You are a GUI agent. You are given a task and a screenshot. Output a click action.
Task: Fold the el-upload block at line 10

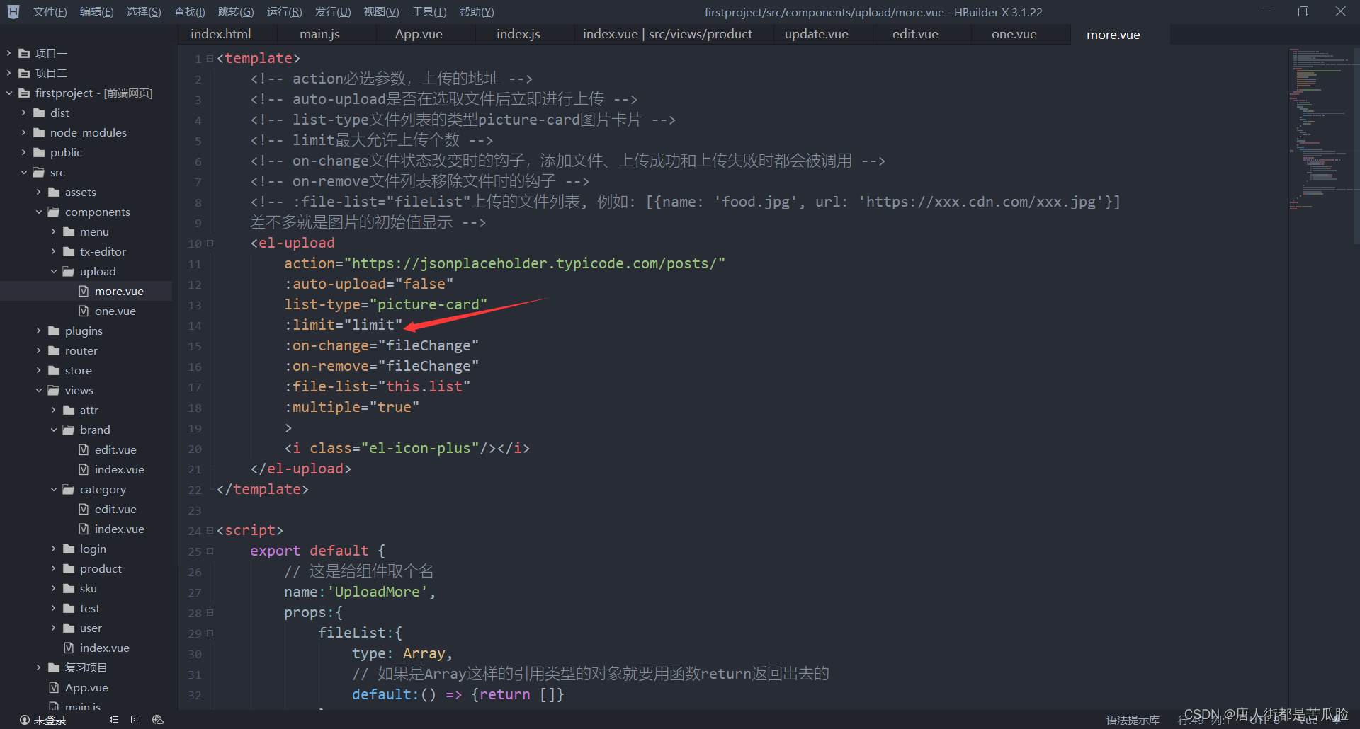[210, 243]
